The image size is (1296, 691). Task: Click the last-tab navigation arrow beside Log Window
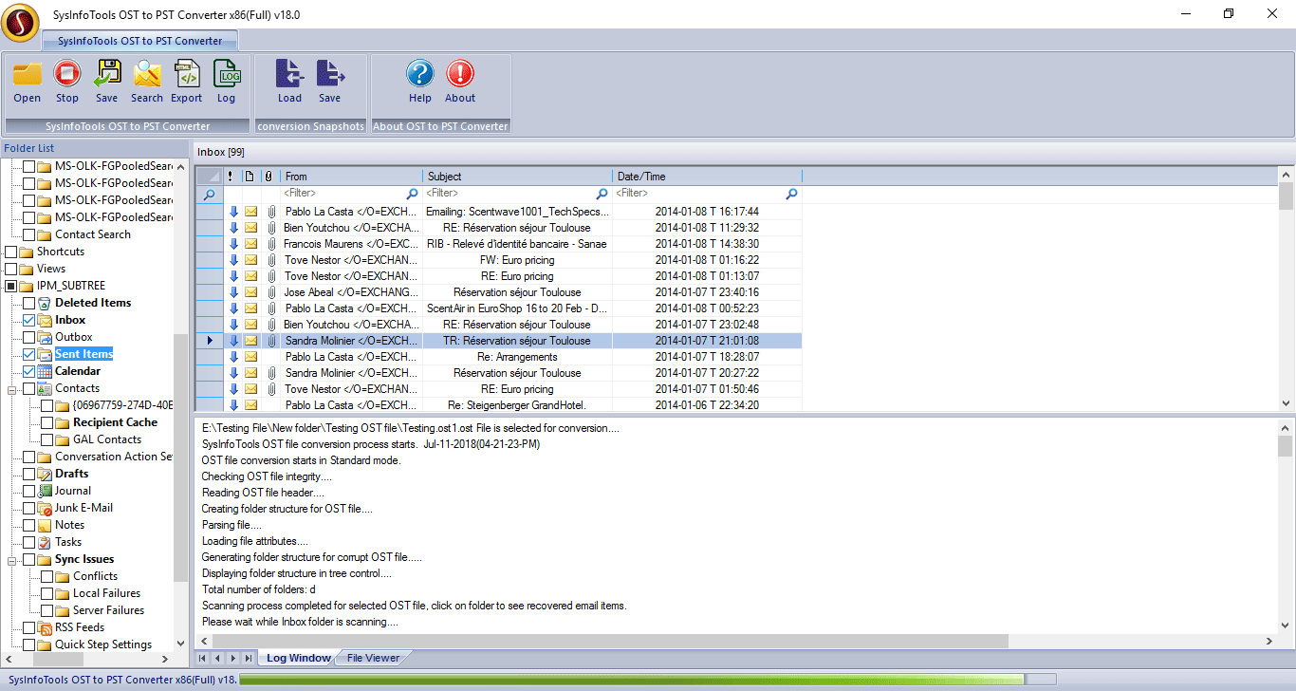pyautogui.click(x=248, y=658)
